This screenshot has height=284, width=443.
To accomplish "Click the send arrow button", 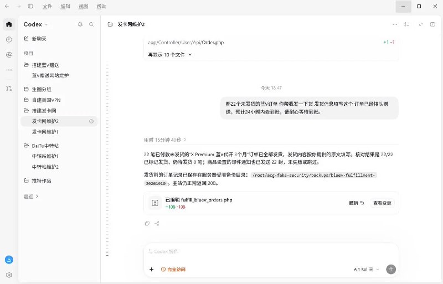I will [391, 269].
